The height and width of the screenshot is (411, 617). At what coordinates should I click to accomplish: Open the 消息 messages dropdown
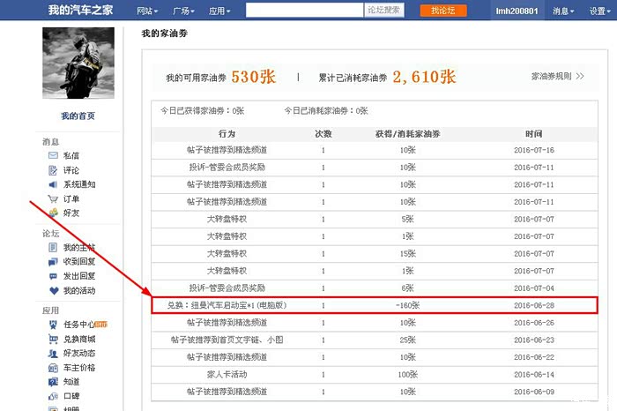coord(563,11)
